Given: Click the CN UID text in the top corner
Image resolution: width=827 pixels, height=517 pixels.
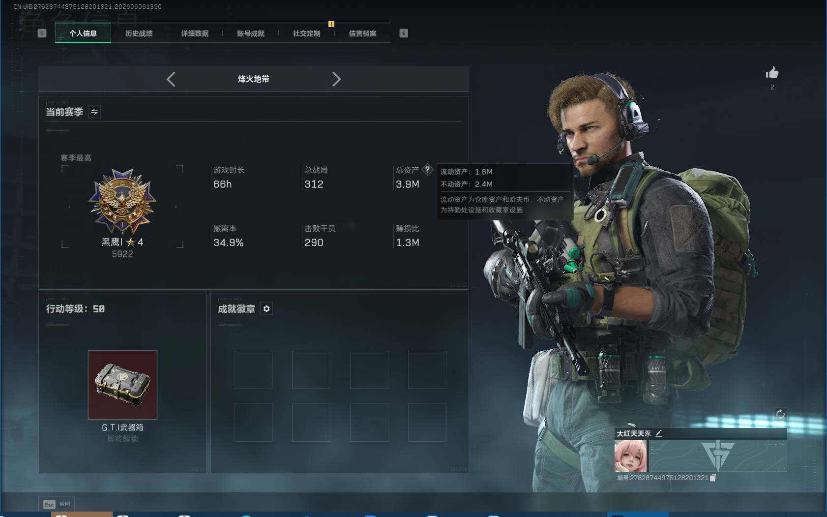Looking at the screenshot, I should [x=88, y=6].
